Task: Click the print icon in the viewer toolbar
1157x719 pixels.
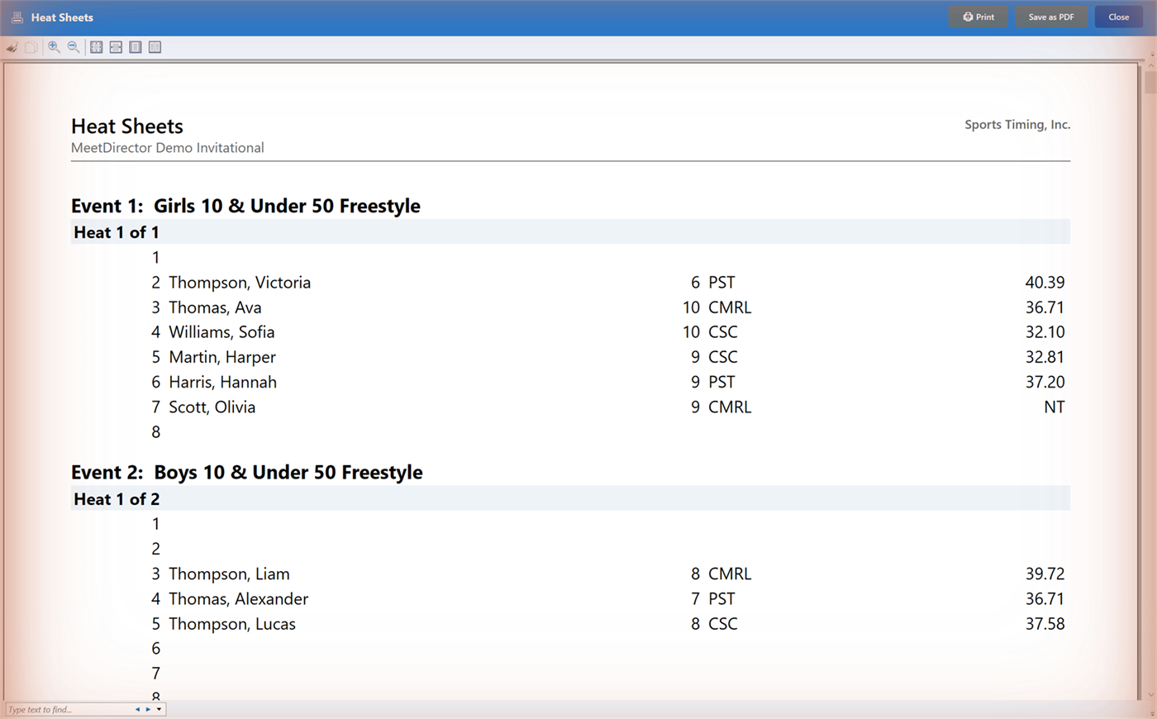Action: pos(12,47)
